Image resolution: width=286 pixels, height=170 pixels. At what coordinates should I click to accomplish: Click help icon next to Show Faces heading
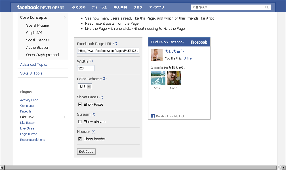(x=101, y=97)
